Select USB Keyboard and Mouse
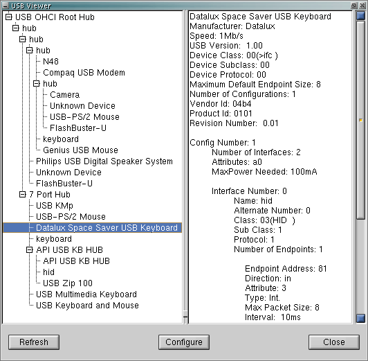 pyautogui.click(x=87, y=306)
